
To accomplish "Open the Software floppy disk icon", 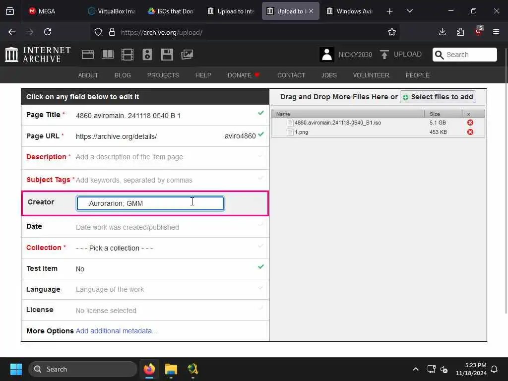I will [167, 55].
